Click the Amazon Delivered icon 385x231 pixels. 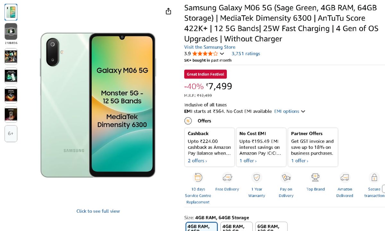345,177
